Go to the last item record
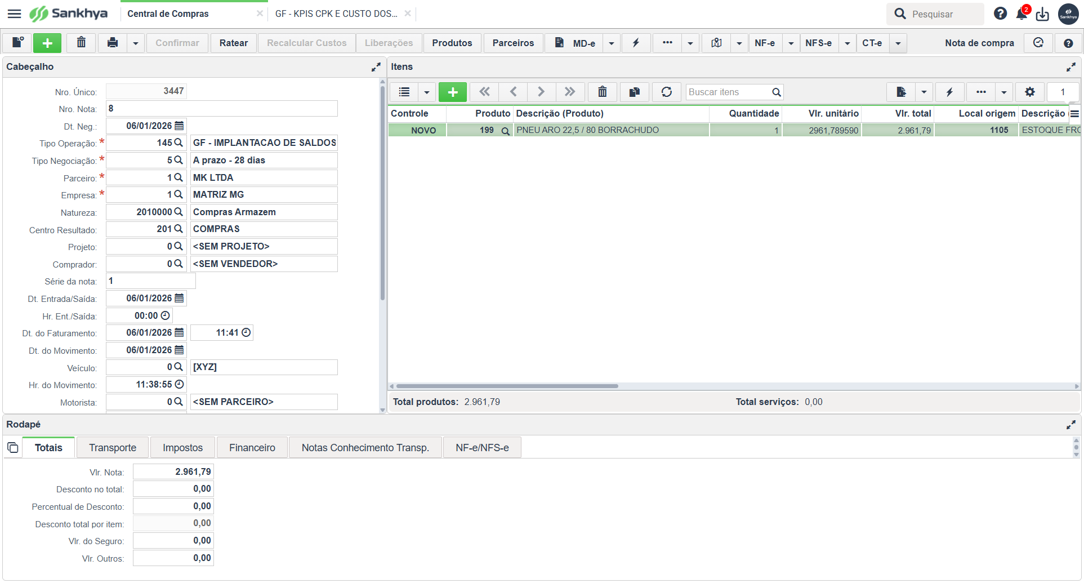 [x=570, y=92]
